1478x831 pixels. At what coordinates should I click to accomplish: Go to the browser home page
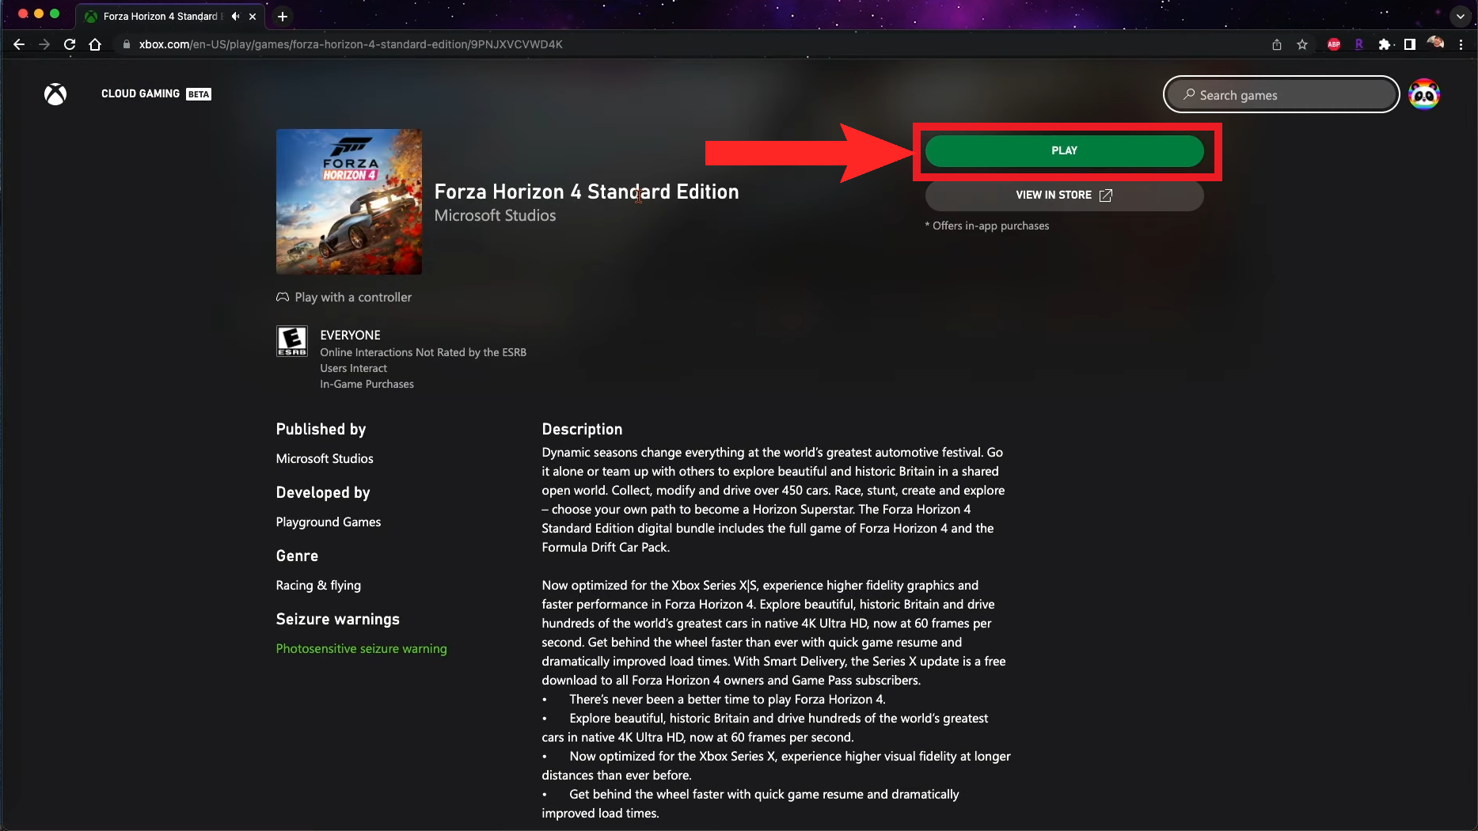(95, 44)
